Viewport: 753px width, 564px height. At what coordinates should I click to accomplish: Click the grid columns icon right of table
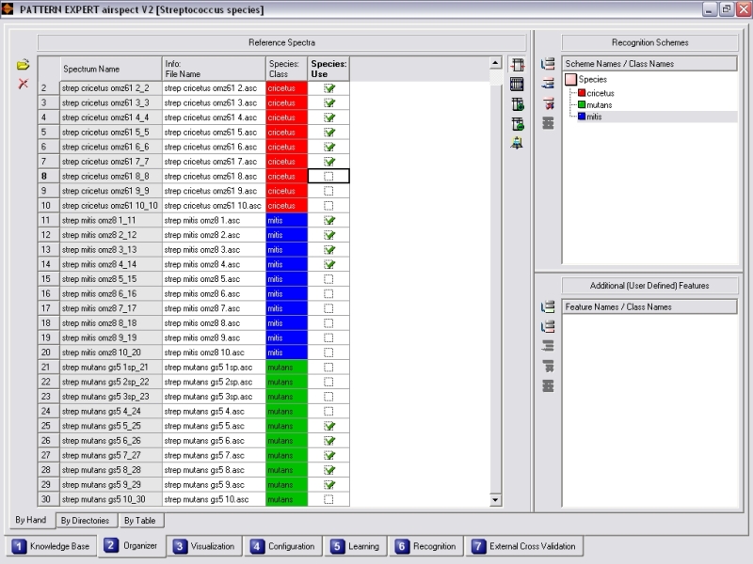tap(517, 84)
